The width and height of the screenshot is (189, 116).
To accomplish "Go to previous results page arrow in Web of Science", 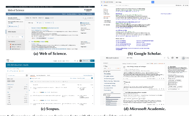I will (x=83, y=18).
